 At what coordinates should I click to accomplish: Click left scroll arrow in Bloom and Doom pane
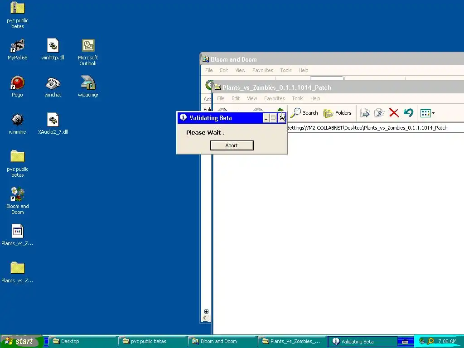point(204,318)
